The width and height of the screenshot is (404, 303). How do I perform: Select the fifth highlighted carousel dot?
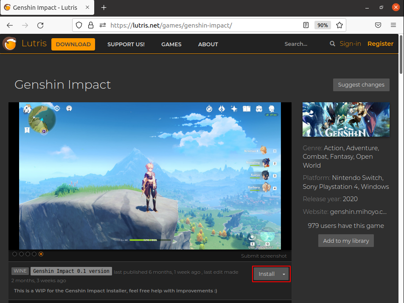click(41, 254)
